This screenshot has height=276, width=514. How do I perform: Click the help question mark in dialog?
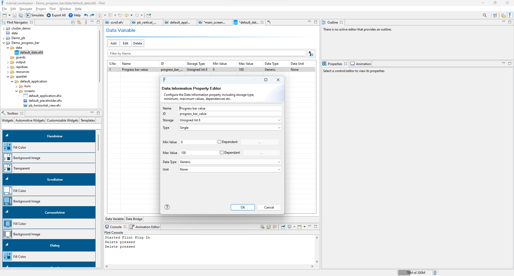click(x=167, y=207)
